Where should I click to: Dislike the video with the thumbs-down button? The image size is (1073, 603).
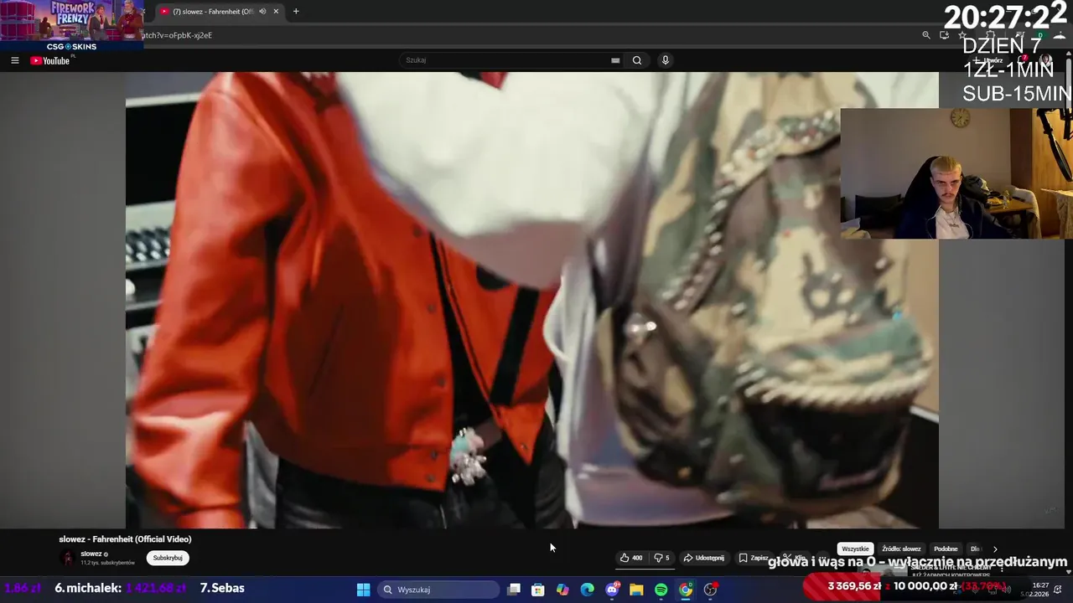pyautogui.click(x=661, y=558)
